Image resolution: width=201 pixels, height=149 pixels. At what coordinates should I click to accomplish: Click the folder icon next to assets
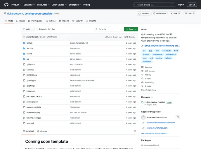point(24,54)
